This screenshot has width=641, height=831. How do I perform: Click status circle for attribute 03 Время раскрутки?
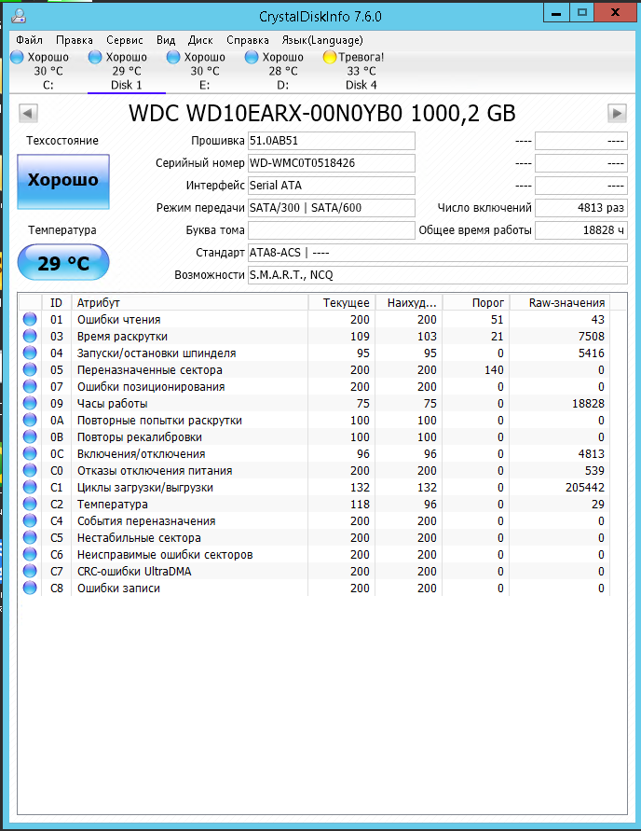[x=30, y=336]
